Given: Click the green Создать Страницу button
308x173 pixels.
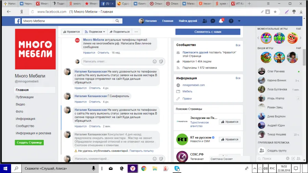Looking at the screenshot, I should point(29,143).
